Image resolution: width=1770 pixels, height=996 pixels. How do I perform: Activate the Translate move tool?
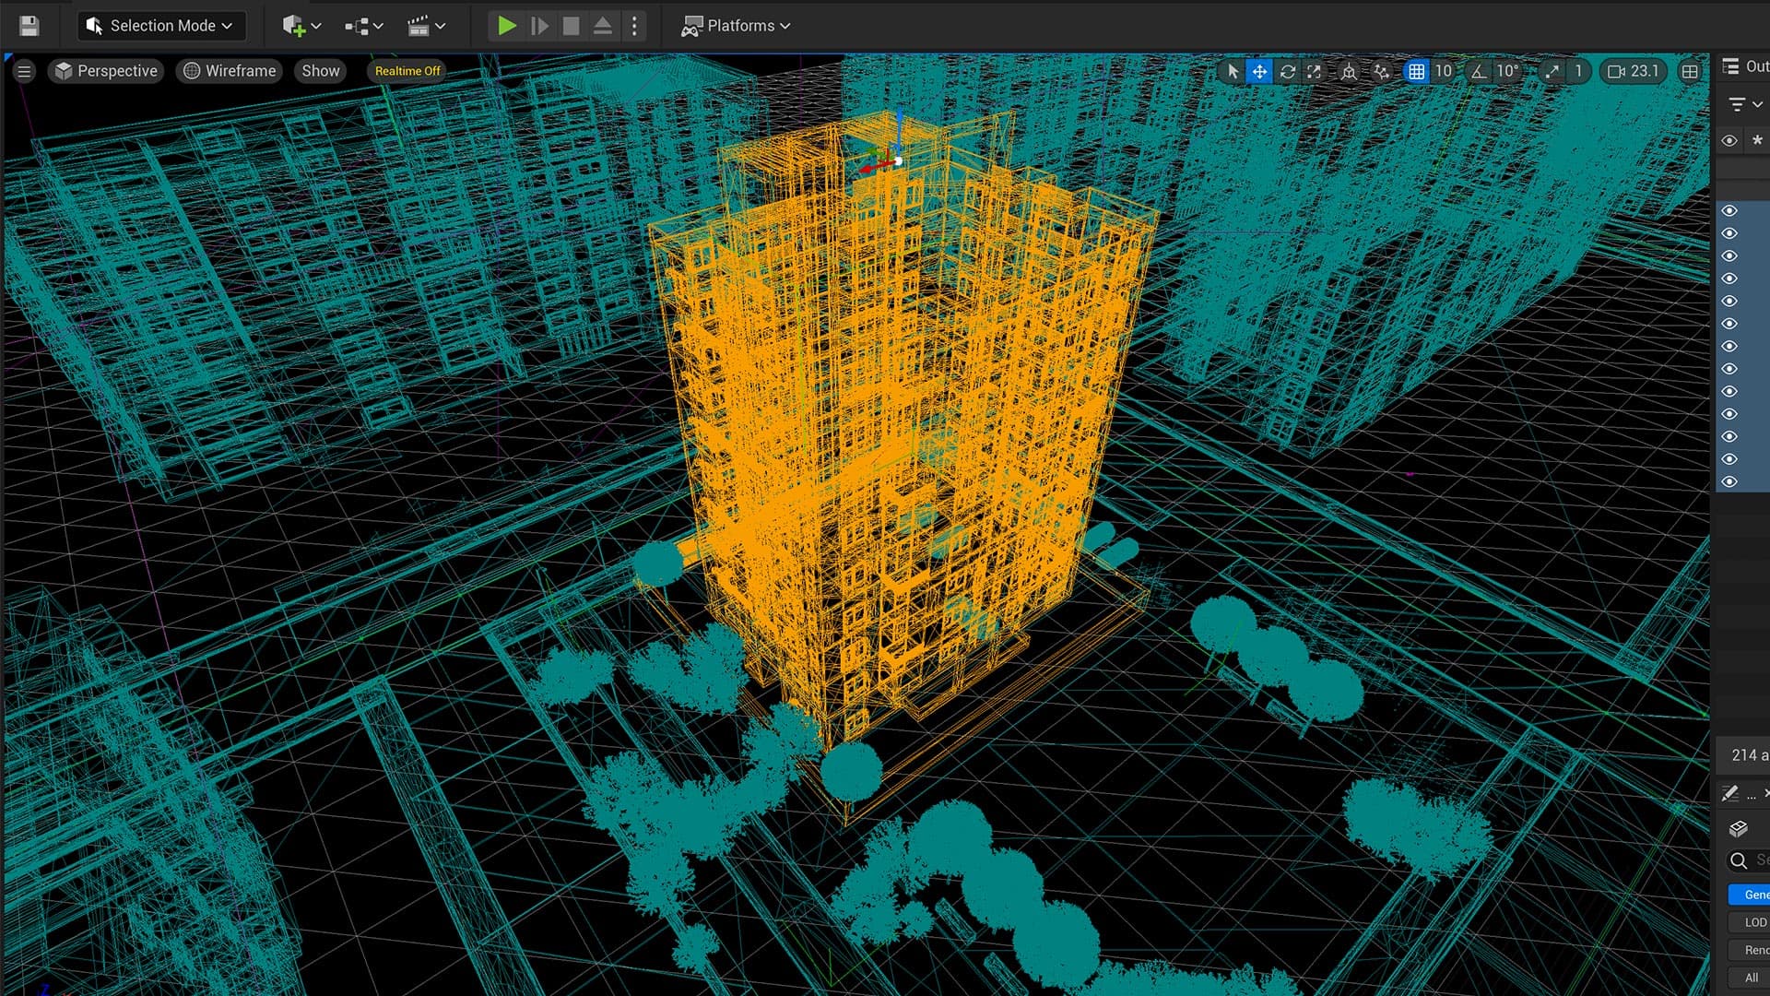click(1259, 71)
